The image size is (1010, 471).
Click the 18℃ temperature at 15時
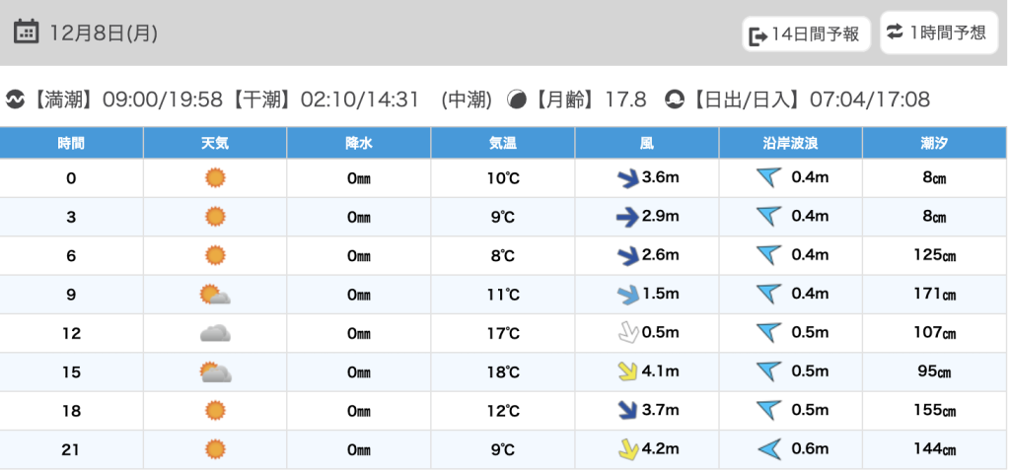pos(503,372)
